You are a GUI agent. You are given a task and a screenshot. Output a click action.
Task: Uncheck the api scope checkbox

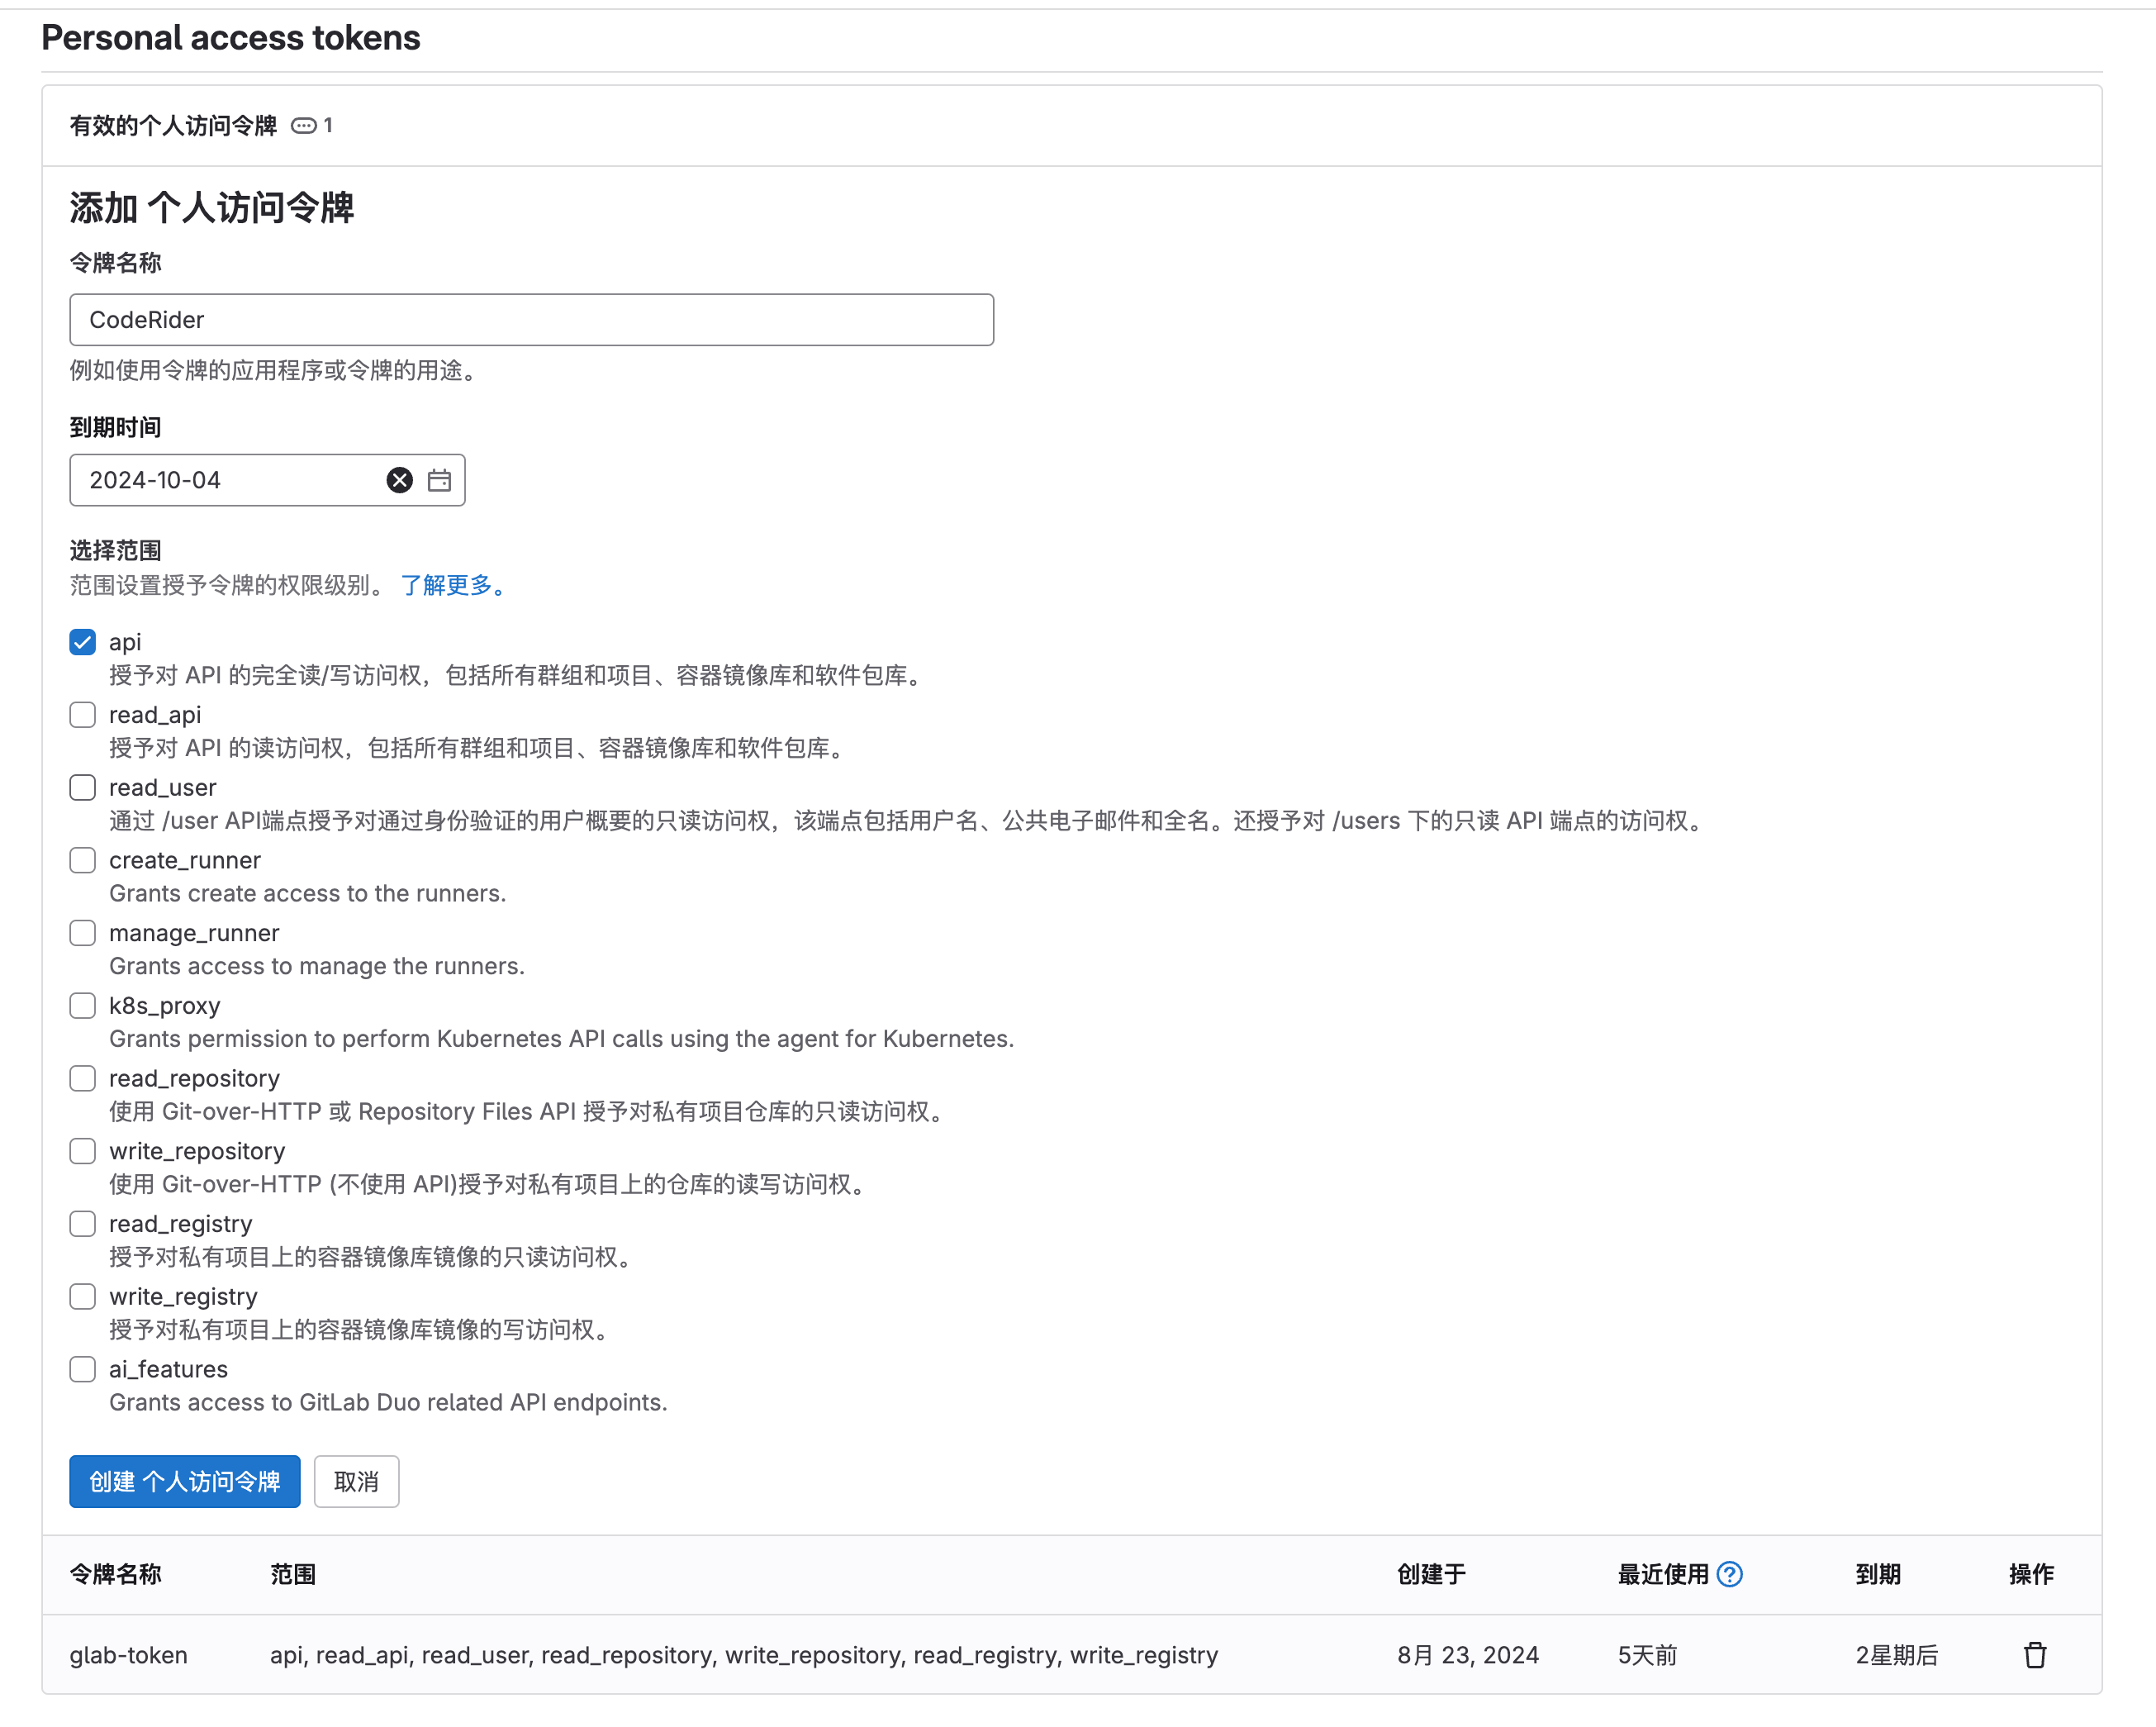point(83,642)
